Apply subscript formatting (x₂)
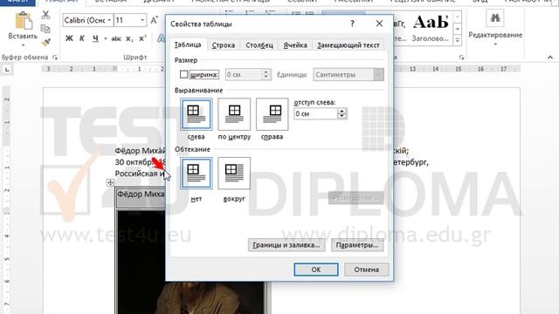This screenshot has height=314, width=559. pyautogui.click(x=129, y=38)
